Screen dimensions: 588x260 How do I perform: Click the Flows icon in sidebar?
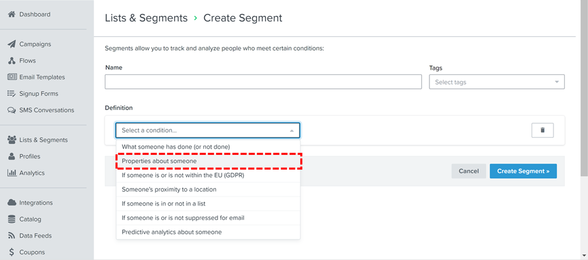click(x=12, y=61)
